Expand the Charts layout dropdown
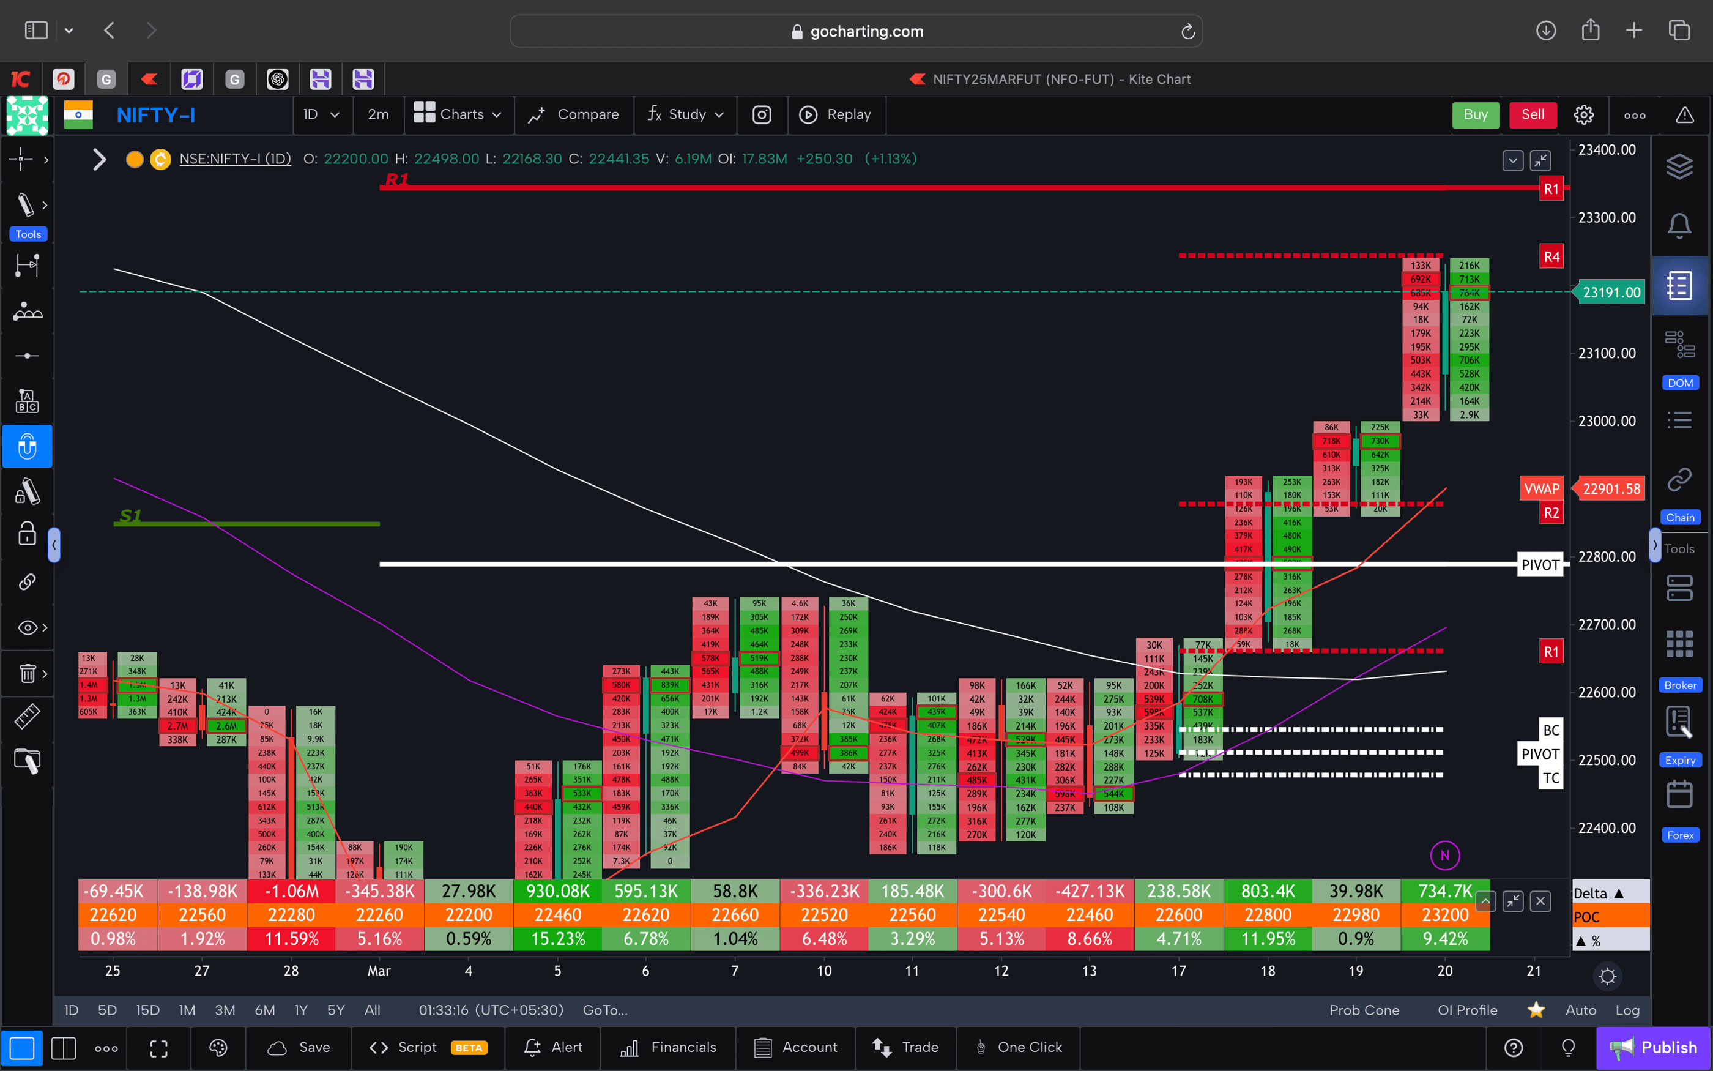Image resolution: width=1713 pixels, height=1071 pixels. click(x=459, y=114)
